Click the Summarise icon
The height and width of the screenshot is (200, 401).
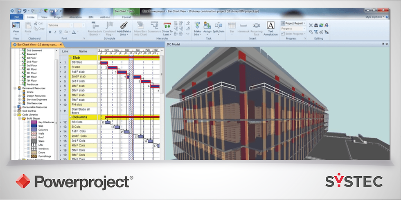[x=154, y=25]
